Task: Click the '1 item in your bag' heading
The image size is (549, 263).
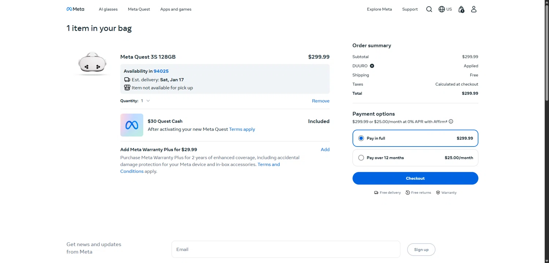Action: pos(99,28)
